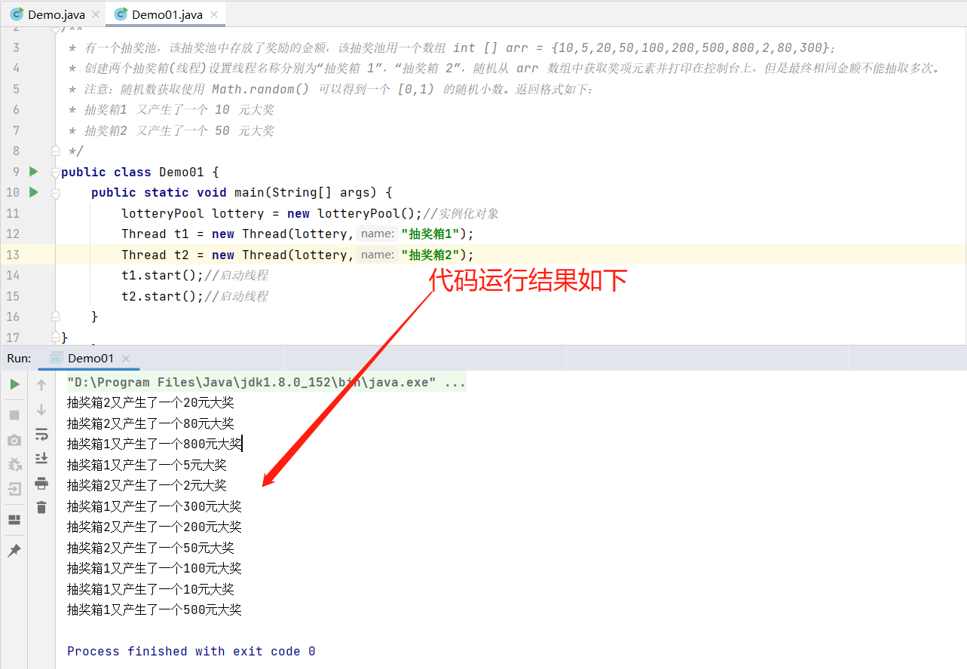Click line number 13 in the gutter
967x669 pixels.
click(x=14, y=255)
